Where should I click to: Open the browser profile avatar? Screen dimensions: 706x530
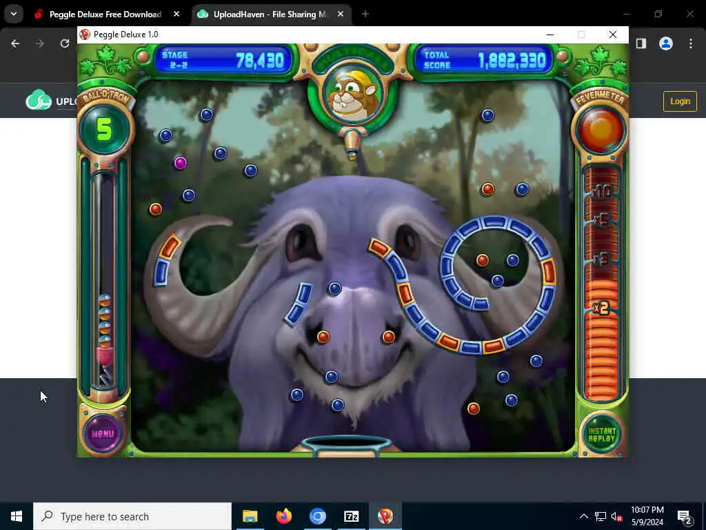[666, 43]
